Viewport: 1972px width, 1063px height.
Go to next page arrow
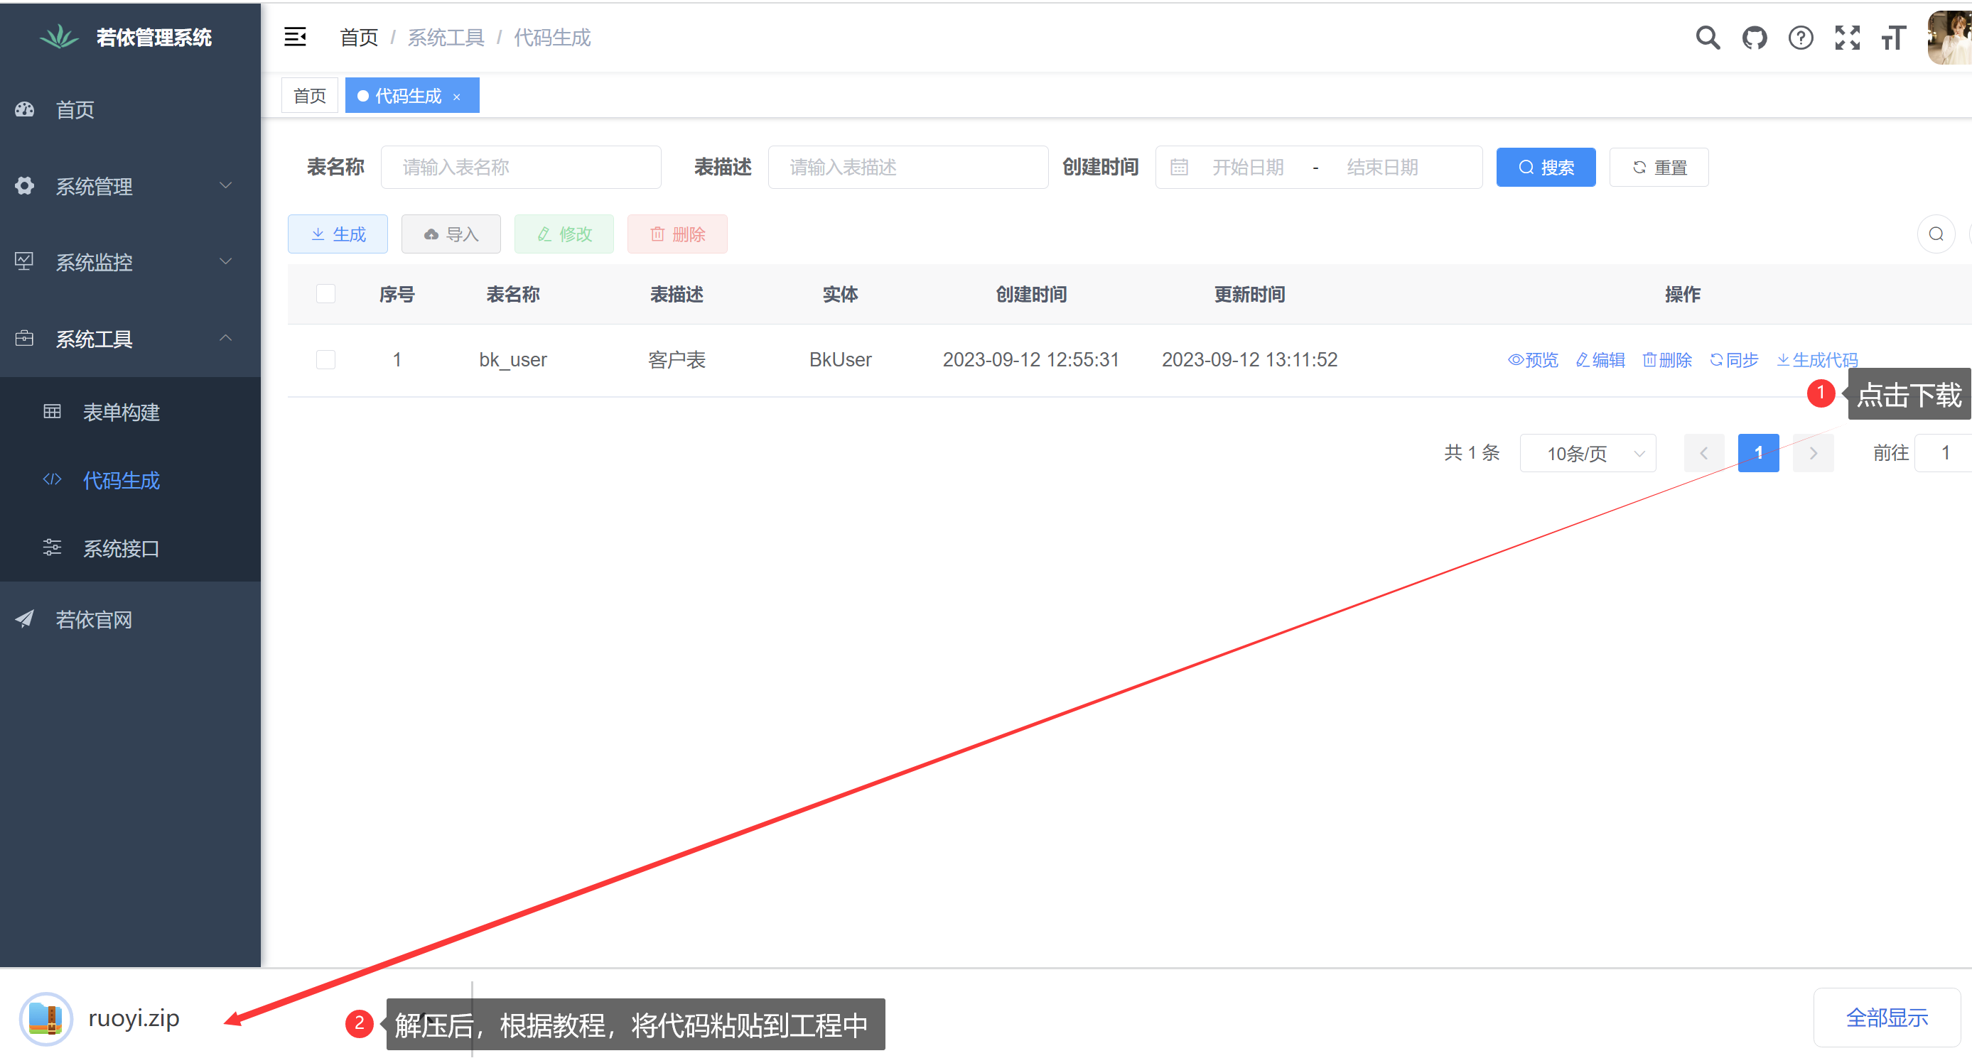pyautogui.click(x=1813, y=453)
